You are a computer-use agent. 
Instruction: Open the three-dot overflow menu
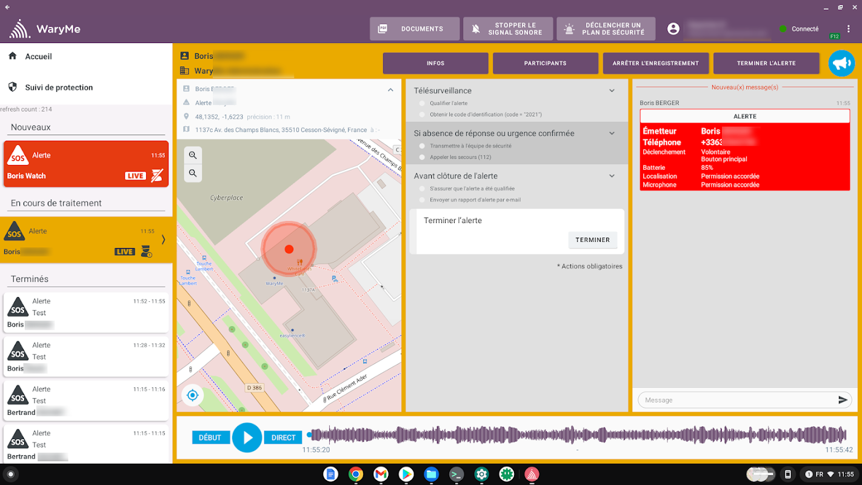[x=848, y=29]
